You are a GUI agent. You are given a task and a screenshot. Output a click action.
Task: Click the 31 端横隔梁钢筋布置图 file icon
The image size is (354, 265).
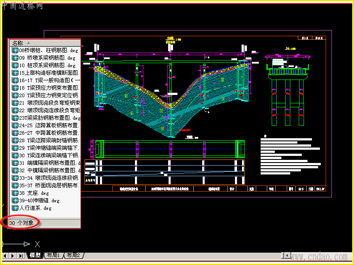[x=15, y=163]
